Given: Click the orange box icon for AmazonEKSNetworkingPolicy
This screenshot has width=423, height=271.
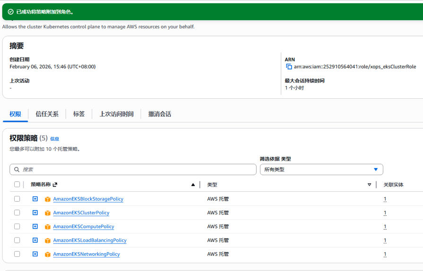Looking at the screenshot, I should point(47,254).
